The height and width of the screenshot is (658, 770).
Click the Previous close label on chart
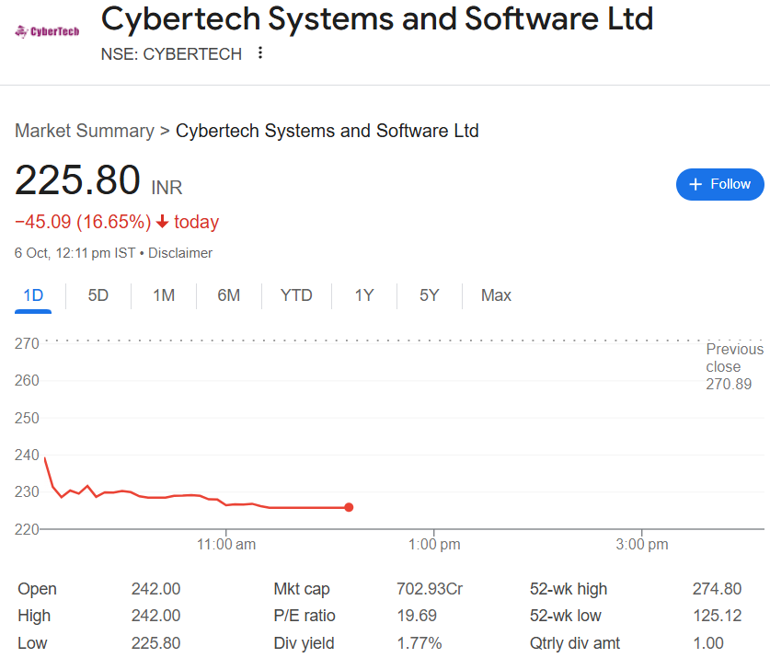pos(734,358)
